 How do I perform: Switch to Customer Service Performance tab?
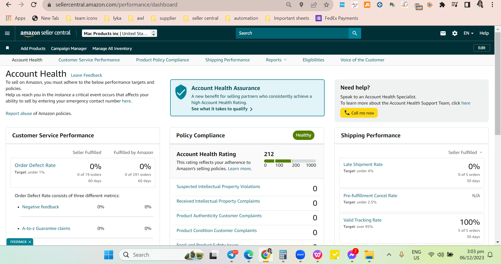pyautogui.click(x=89, y=60)
